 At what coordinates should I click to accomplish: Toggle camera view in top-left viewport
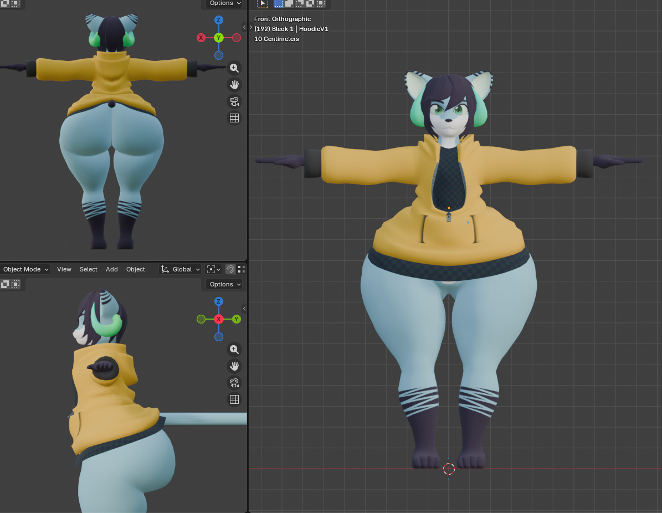click(234, 101)
